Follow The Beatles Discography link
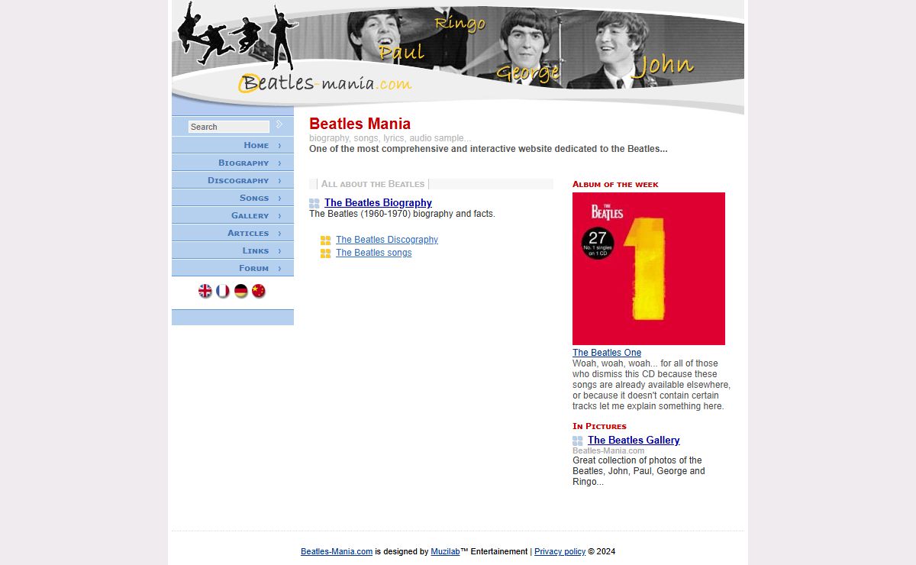This screenshot has height=565, width=916. point(387,240)
